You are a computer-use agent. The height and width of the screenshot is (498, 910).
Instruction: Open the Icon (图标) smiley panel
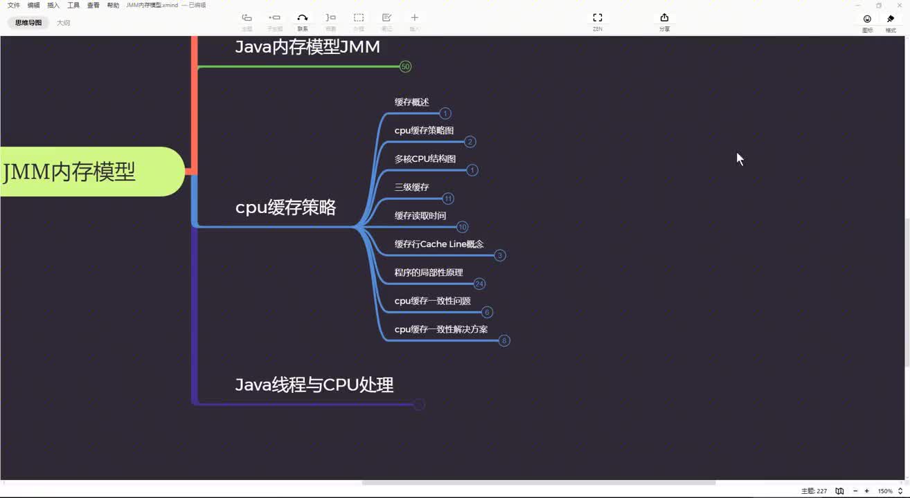pyautogui.click(x=867, y=19)
